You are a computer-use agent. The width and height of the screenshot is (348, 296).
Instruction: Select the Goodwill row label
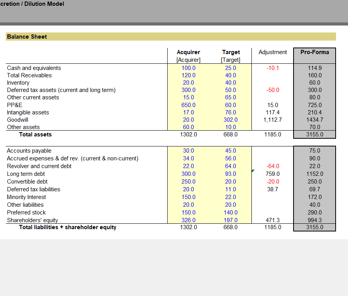pos(17,120)
